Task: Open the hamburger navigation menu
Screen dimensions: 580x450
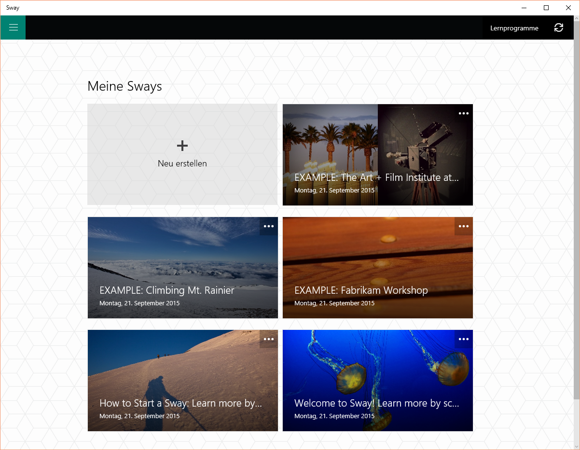Action: [x=13, y=27]
